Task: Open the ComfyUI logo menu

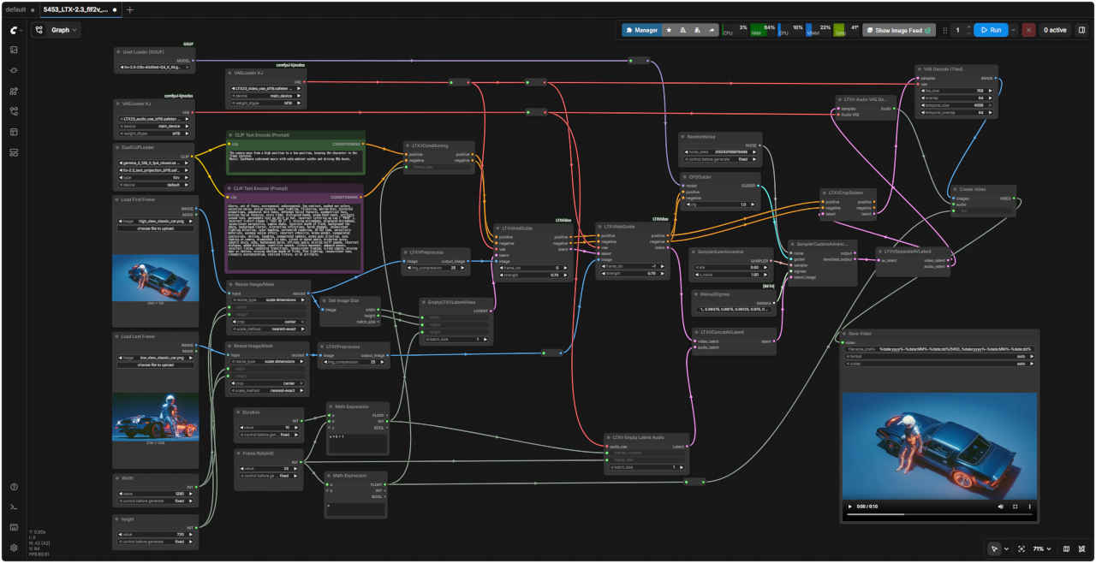Action: click(x=14, y=29)
